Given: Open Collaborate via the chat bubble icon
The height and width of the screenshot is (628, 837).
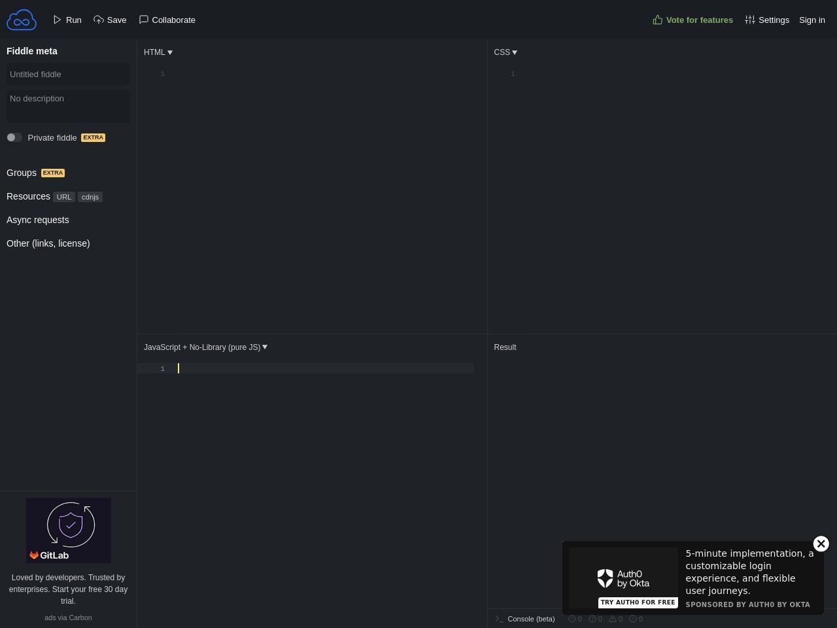Looking at the screenshot, I should tap(144, 20).
